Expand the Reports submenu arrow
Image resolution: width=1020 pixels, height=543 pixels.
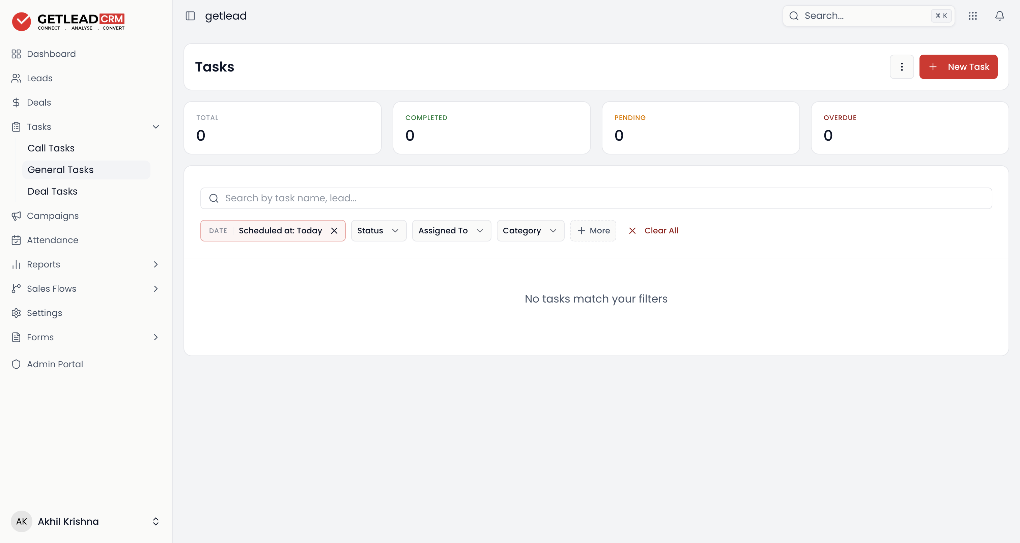point(155,264)
